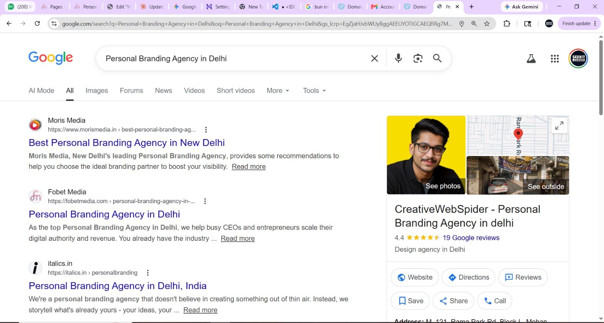Viewport: 604px width, 323px height.
Task: Open site information icon in address bar
Action: [x=54, y=23]
